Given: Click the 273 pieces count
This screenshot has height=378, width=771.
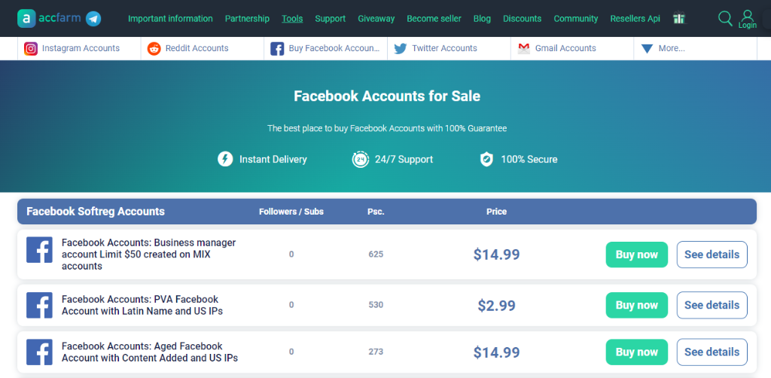Looking at the screenshot, I should click(x=376, y=352).
